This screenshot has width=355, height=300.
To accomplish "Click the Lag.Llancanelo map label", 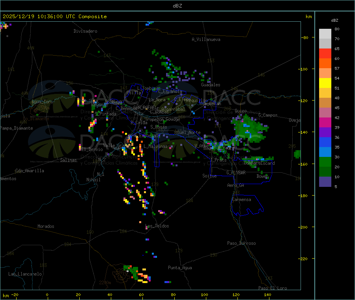I will point(25,274).
